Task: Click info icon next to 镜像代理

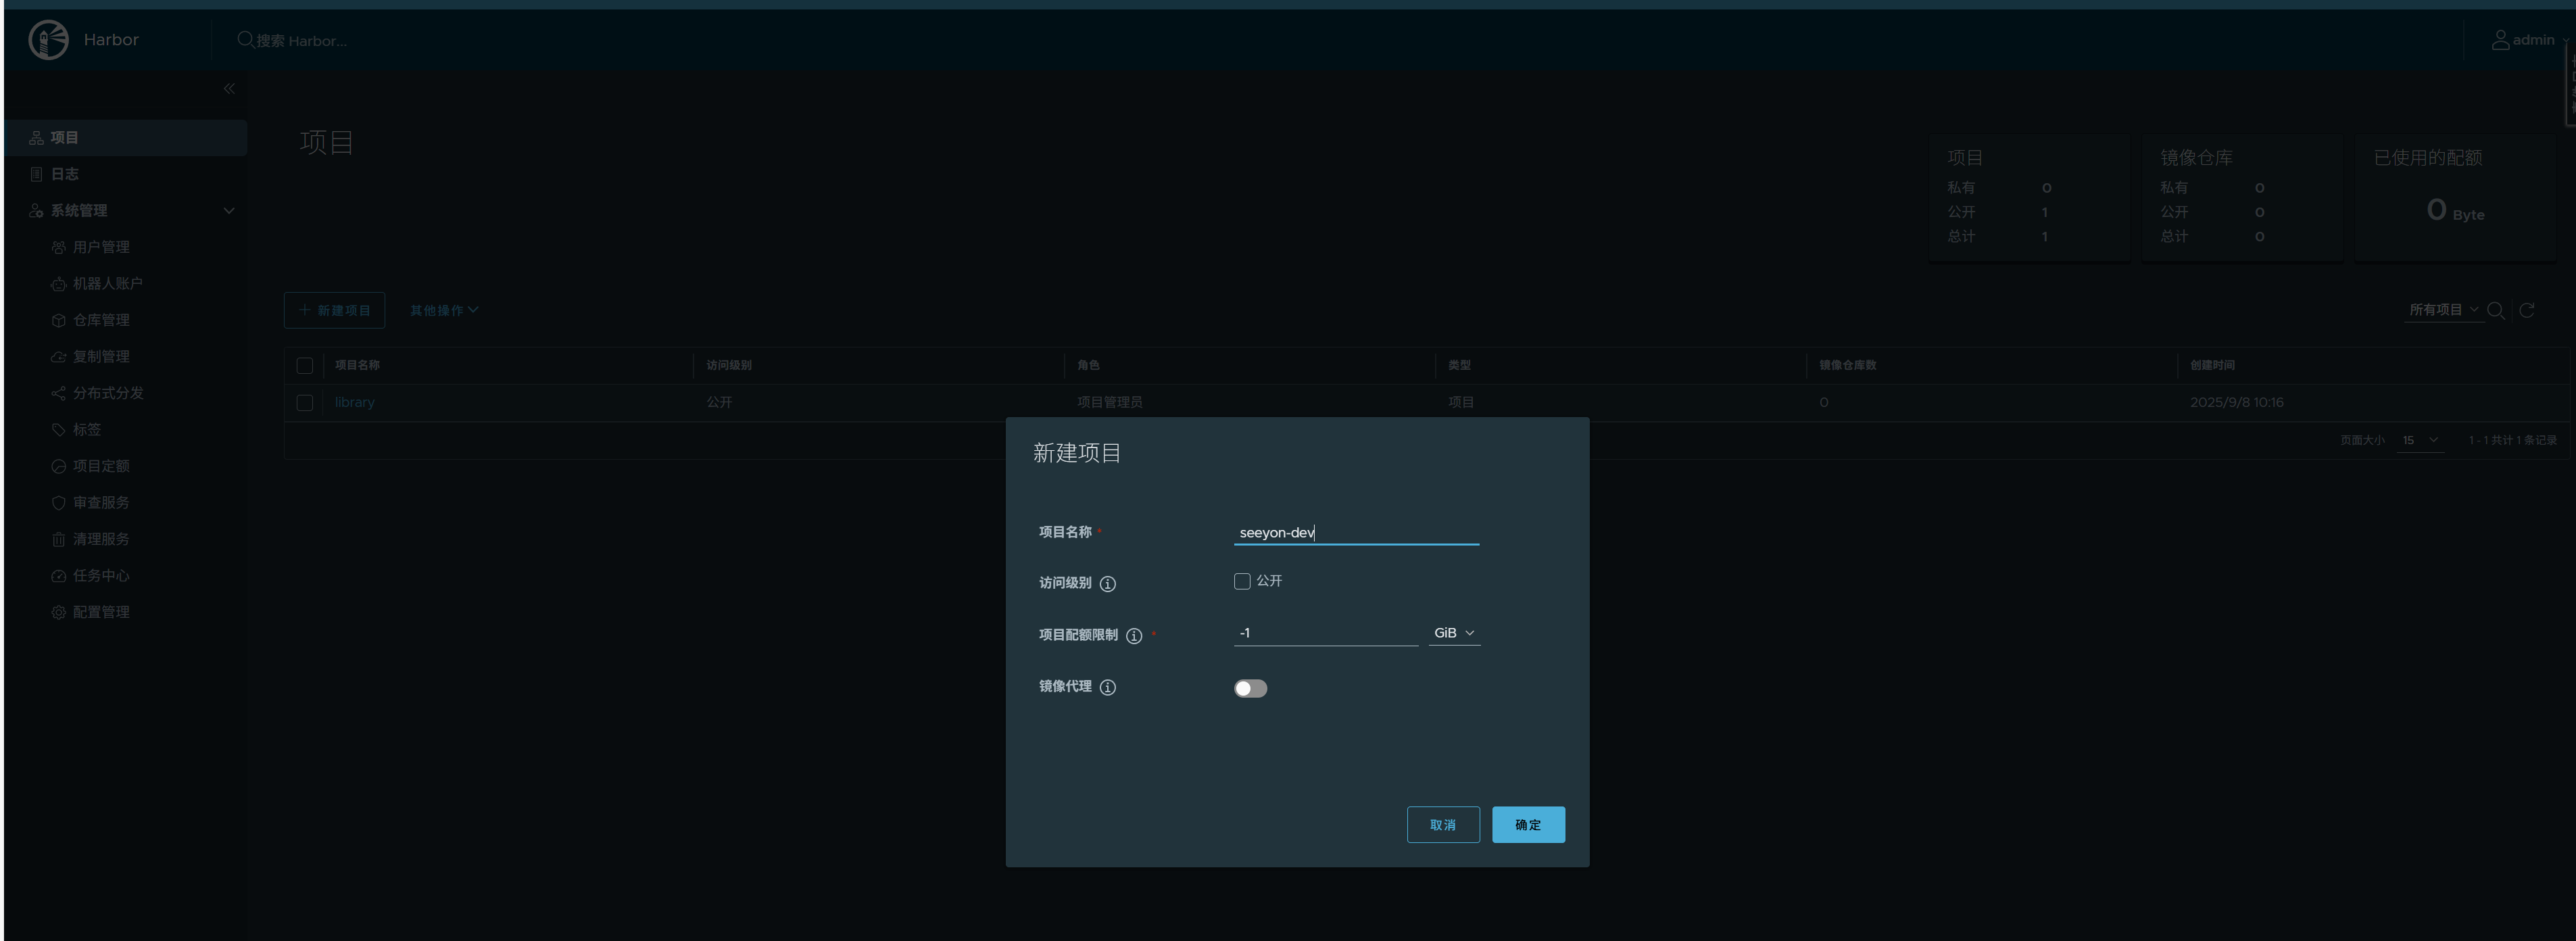Action: tap(1107, 687)
